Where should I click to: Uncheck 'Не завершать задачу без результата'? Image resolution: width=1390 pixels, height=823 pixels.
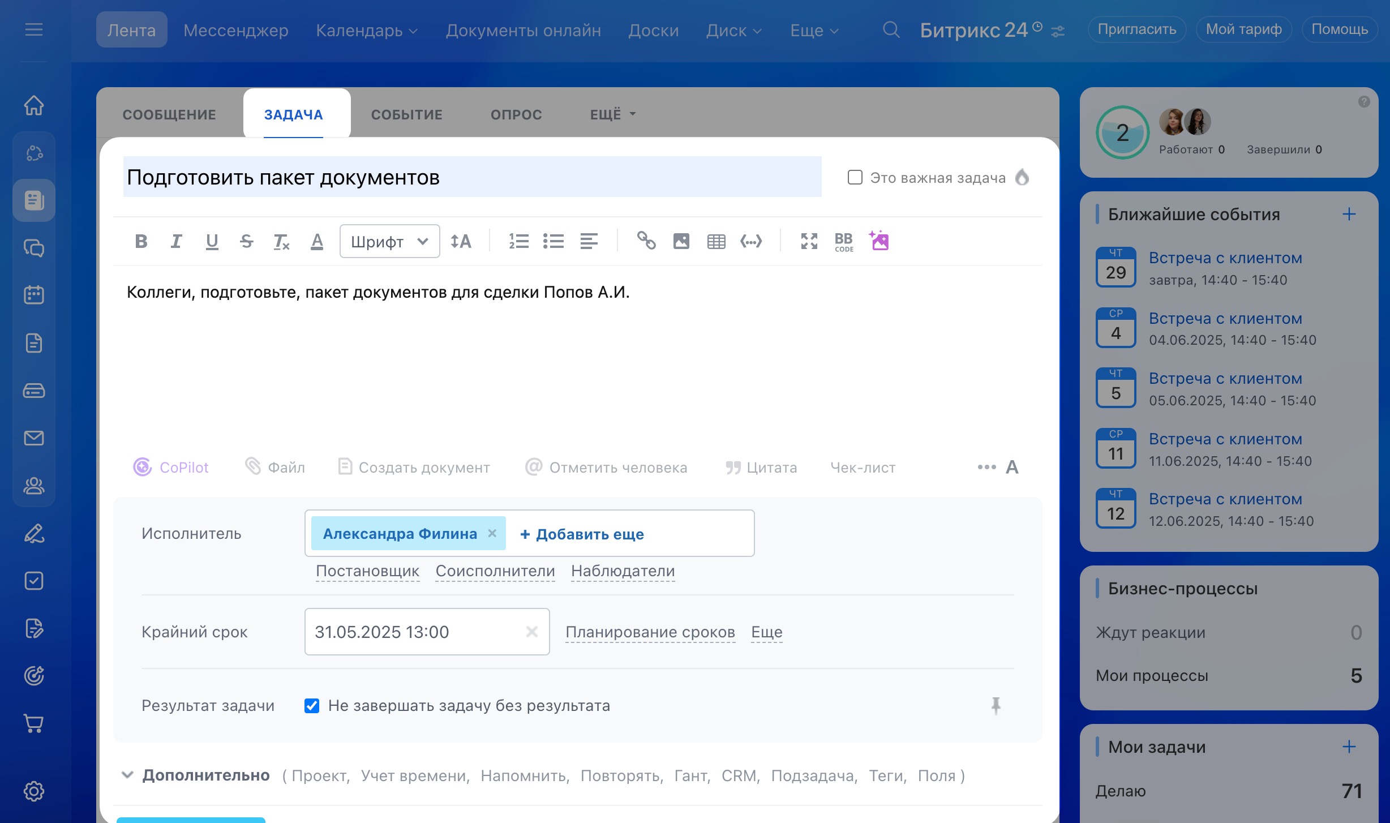tap(312, 705)
